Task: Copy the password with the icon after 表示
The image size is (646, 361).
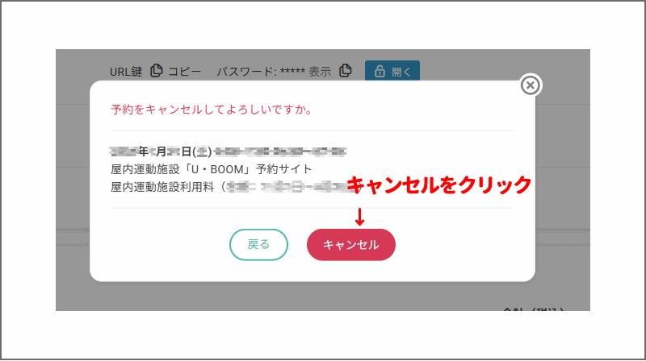Action: [x=346, y=71]
